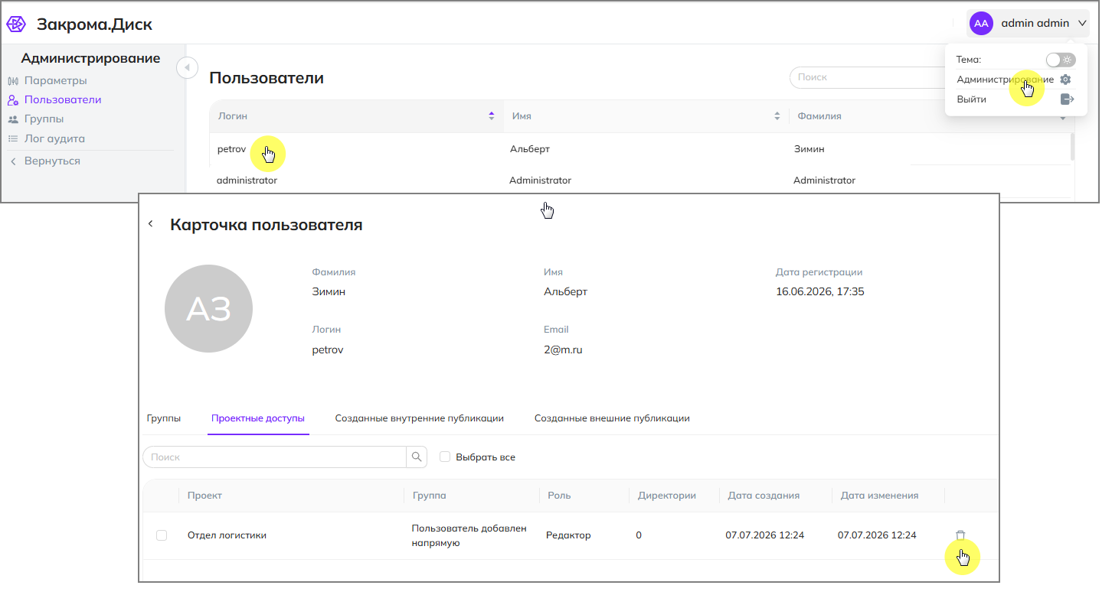Open Созданные внутренние публикации tab
Screen dimensions: 1112x595
[x=419, y=418]
